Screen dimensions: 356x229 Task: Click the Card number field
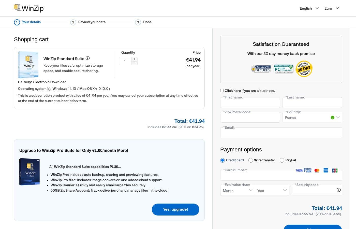point(281,175)
